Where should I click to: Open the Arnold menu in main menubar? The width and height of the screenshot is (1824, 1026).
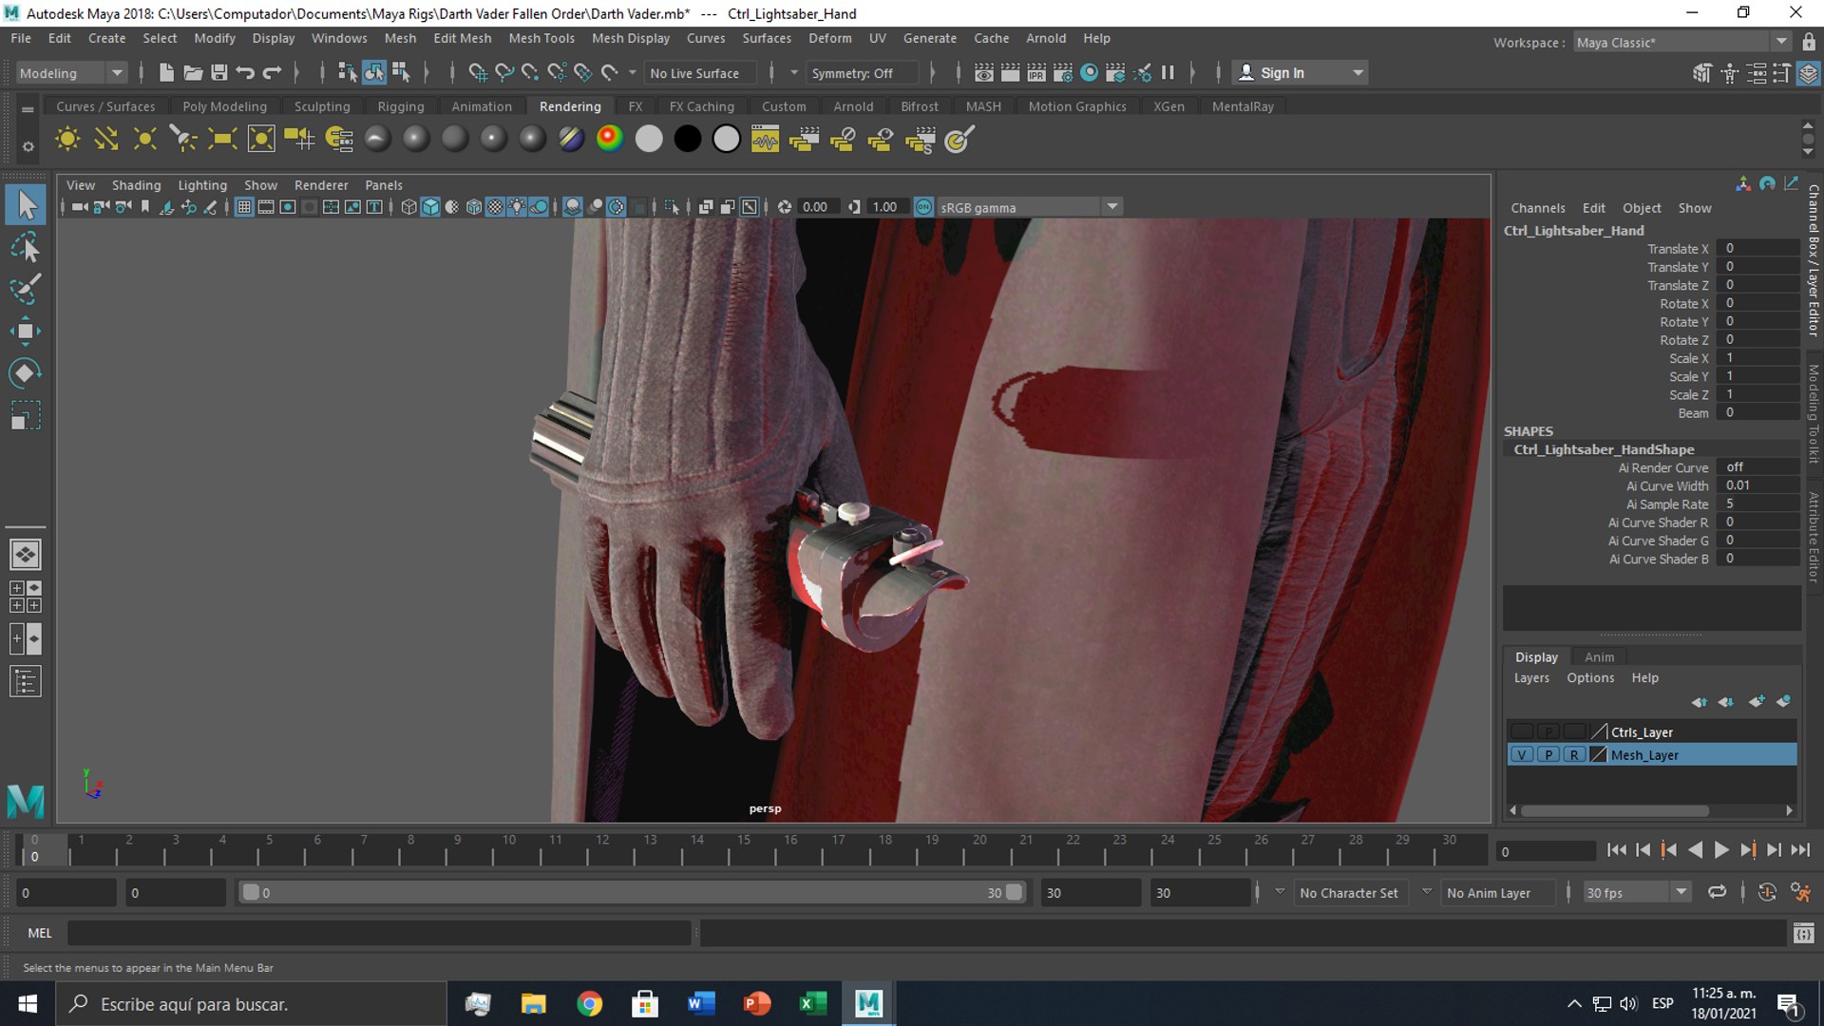1045,38
